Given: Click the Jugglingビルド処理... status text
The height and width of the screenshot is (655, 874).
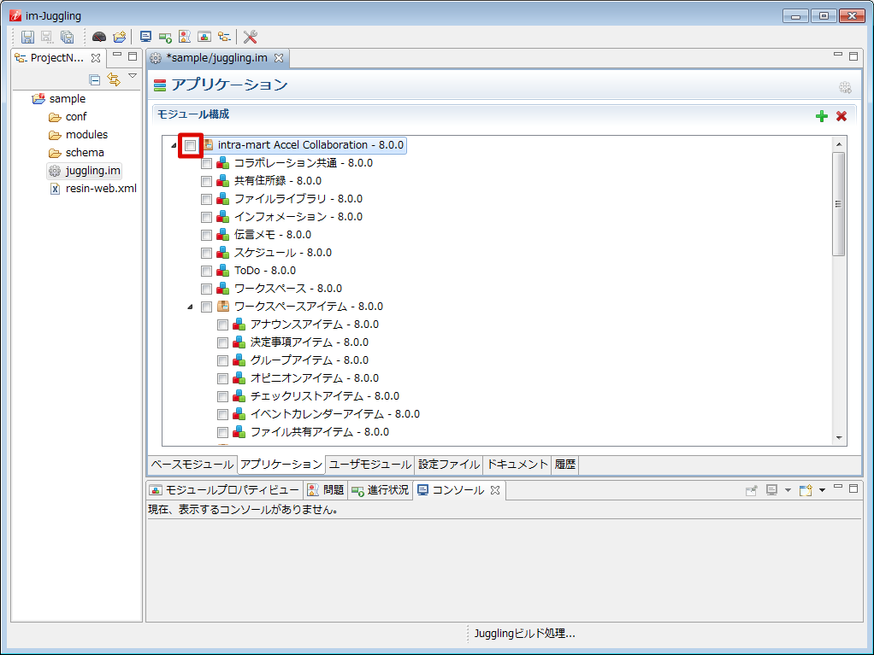Looking at the screenshot, I should tap(524, 634).
